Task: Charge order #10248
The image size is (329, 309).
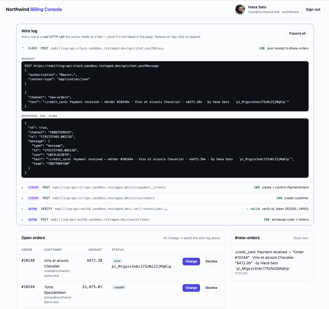Action: pos(191,261)
